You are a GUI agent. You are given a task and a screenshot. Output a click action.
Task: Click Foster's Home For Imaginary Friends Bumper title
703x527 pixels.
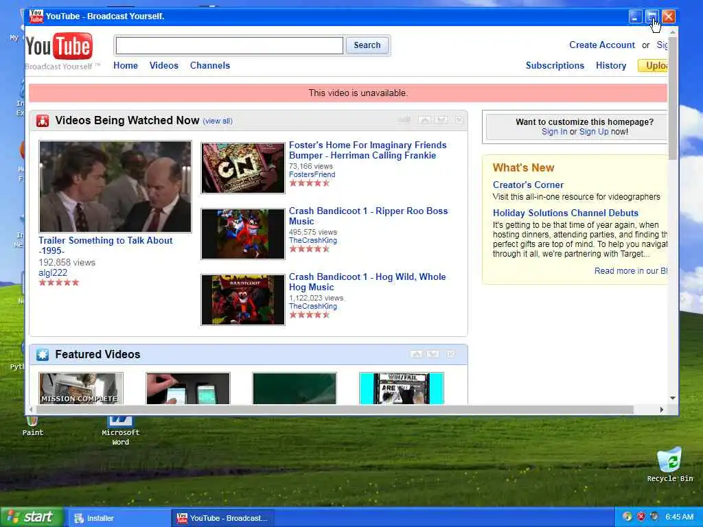click(x=368, y=150)
